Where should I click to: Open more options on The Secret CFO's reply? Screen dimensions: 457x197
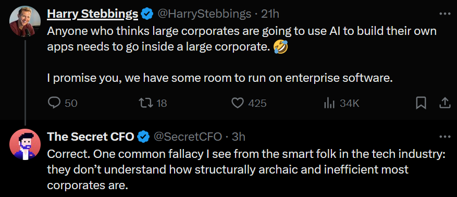pos(445,137)
